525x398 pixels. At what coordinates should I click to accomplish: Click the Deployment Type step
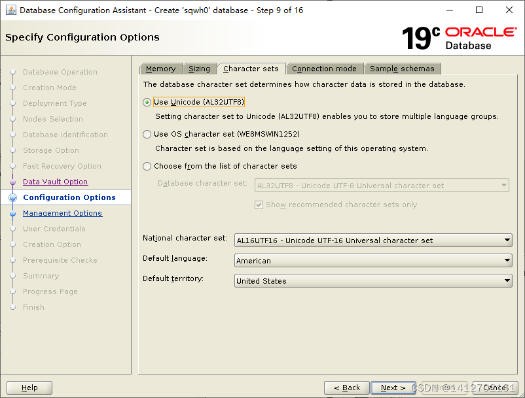coord(55,104)
